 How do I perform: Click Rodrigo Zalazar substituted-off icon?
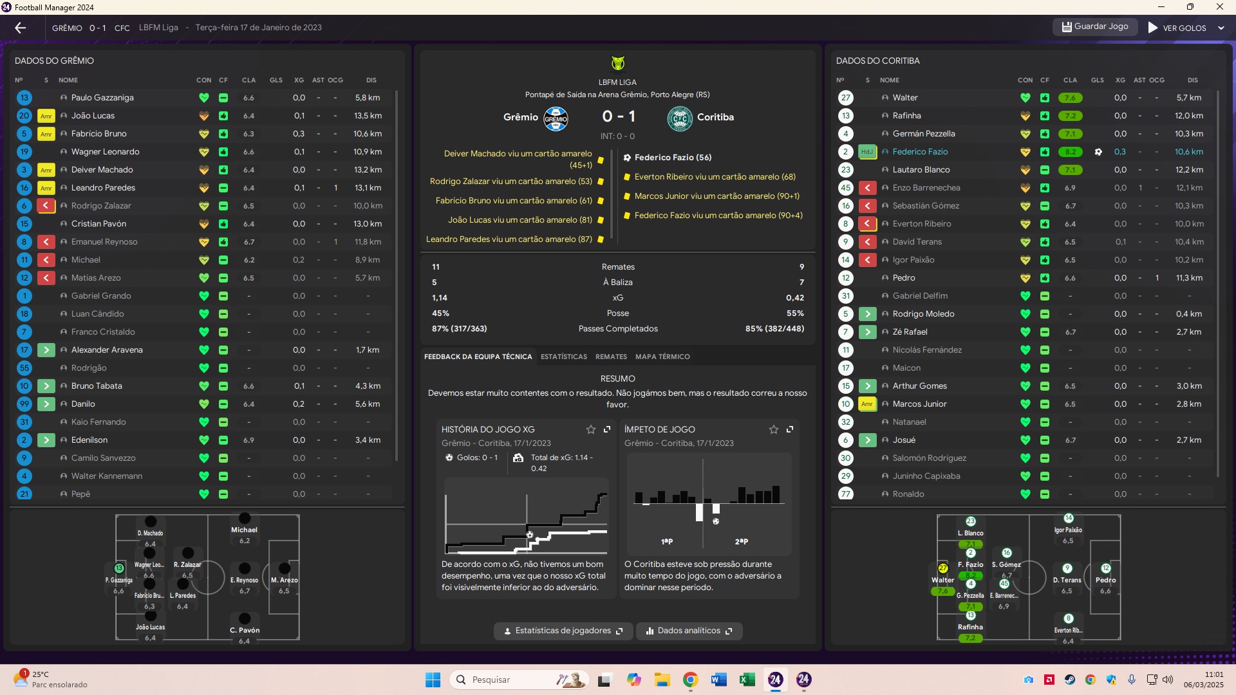click(46, 206)
